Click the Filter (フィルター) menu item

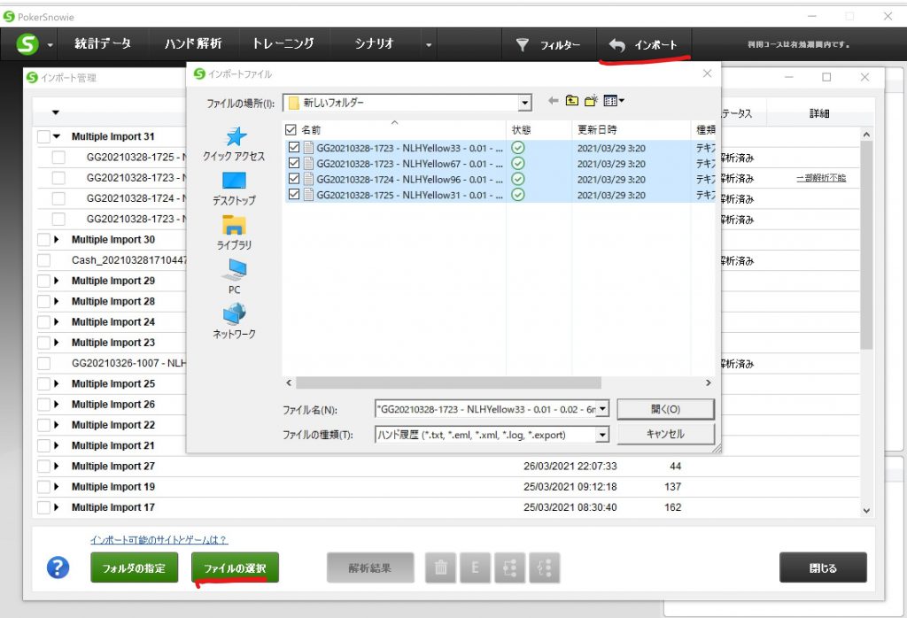[547, 44]
